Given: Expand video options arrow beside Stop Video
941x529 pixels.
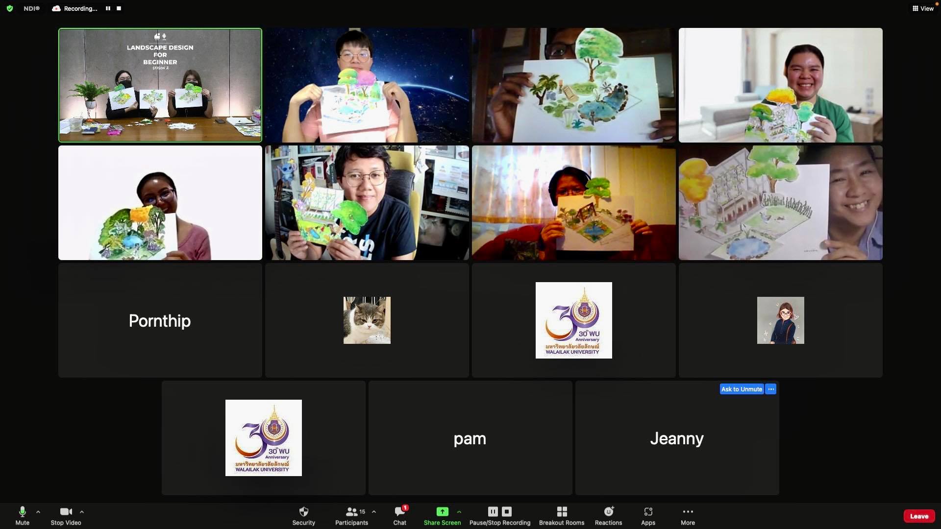Looking at the screenshot, I should tap(82, 512).
